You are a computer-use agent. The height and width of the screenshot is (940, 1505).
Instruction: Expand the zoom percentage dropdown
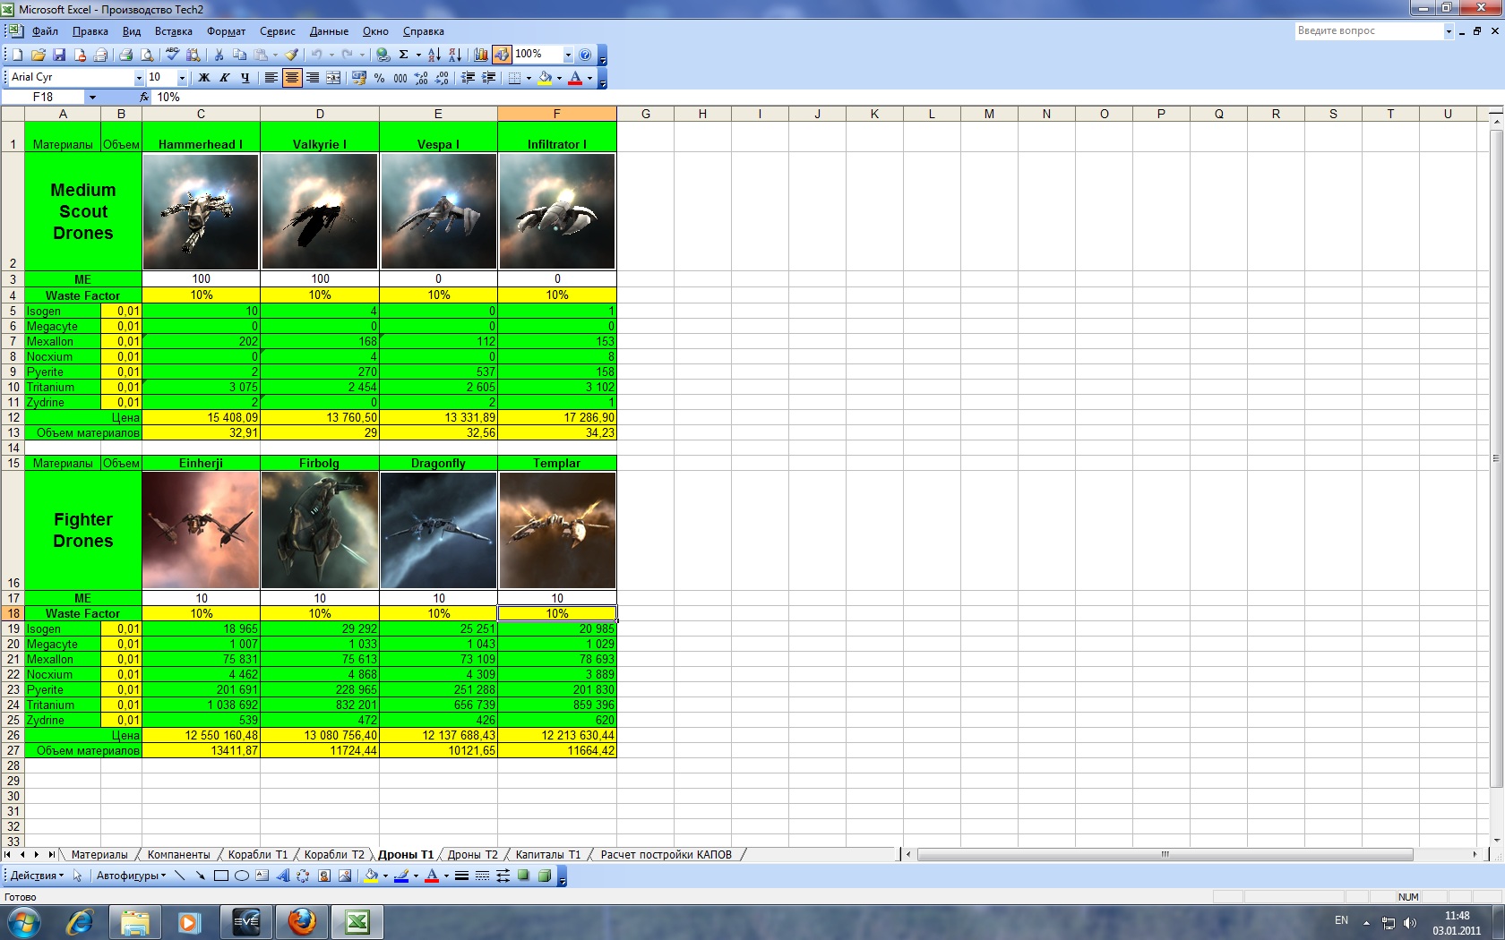click(x=567, y=55)
